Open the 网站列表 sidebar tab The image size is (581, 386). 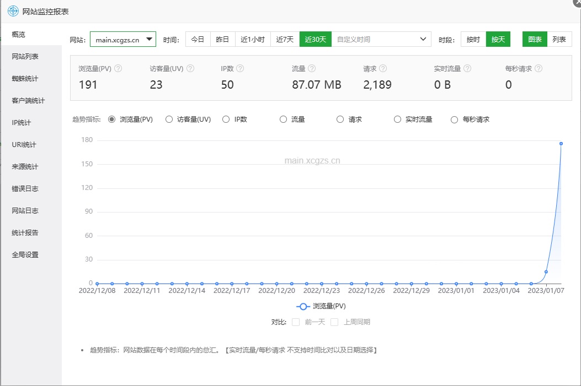(31, 57)
